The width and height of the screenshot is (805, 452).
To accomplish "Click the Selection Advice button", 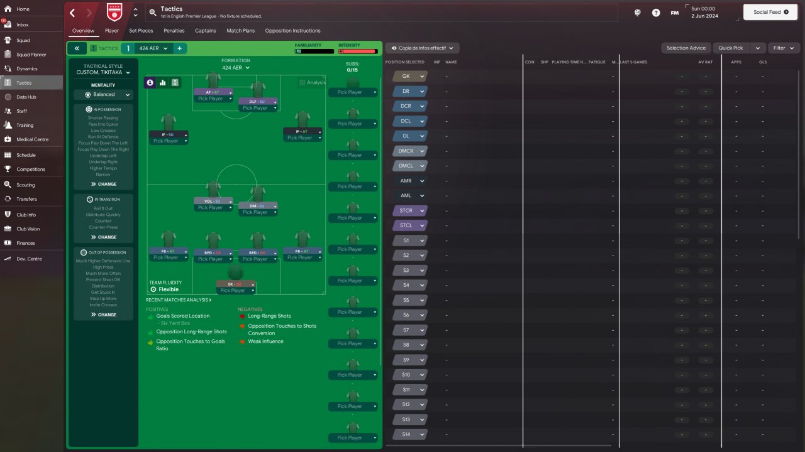I will pyautogui.click(x=686, y=48).
